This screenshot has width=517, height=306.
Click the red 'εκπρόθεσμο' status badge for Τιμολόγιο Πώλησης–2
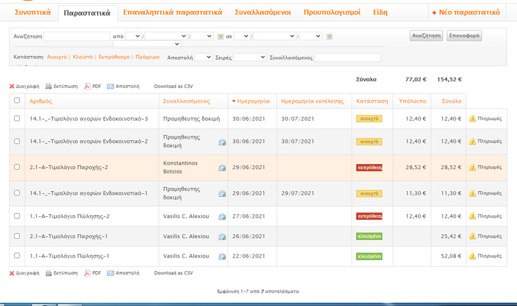[x=369, y=216]
